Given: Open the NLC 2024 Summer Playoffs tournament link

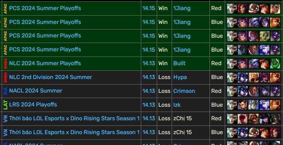Looking at the screenshot, I should point(45,63).
